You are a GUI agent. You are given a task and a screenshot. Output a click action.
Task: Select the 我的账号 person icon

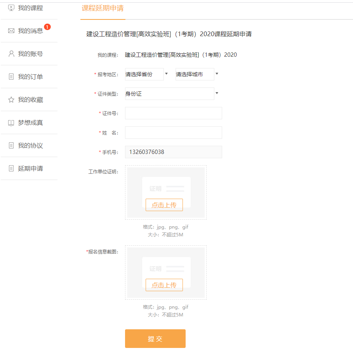tap(11, 53)
